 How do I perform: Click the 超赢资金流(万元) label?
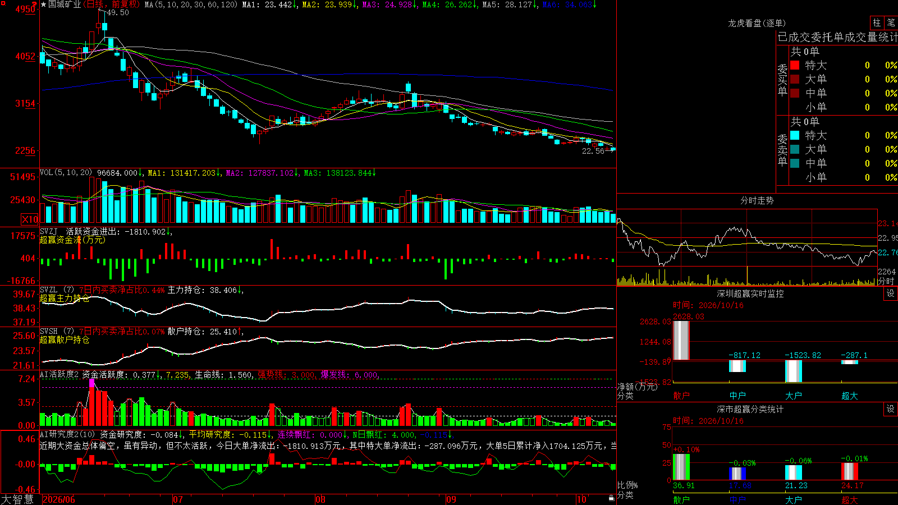tap(72, 240)
